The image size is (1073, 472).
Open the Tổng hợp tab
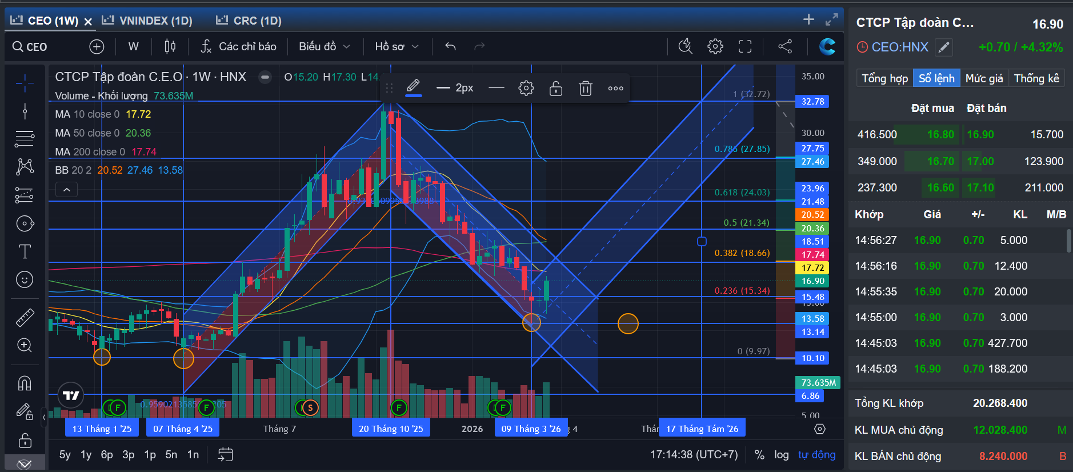tap(884, 78)
